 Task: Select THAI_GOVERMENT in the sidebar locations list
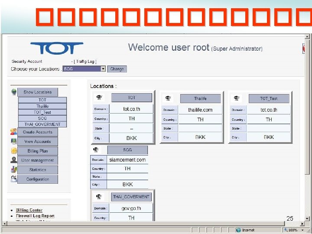pyautogui.click(x=42, y=124)
